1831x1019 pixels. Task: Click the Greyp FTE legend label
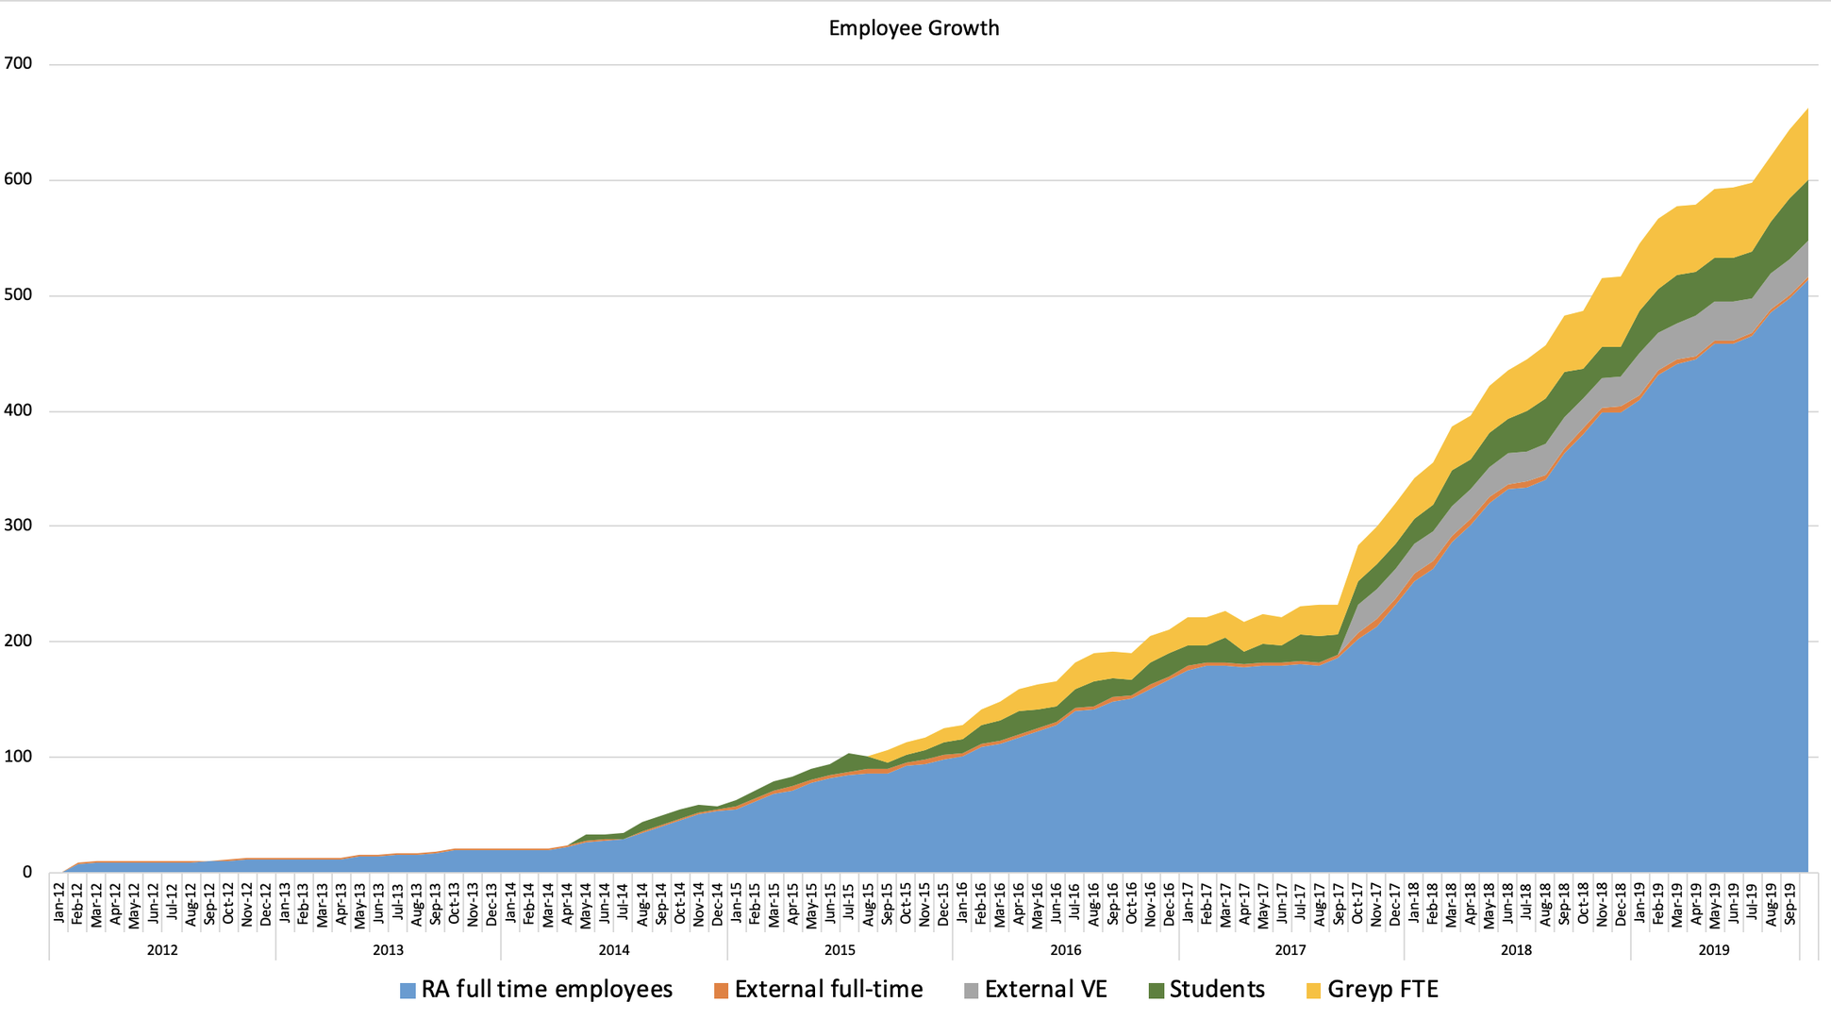click(x=1382, y=990)
